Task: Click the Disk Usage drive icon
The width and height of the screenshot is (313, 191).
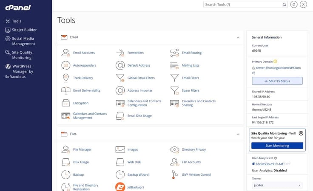Action: pyautogui.click(x=65, y=162)
